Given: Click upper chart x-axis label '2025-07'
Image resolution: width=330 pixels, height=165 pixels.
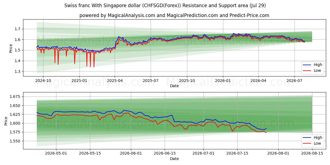Looking at the screenshot, I should [151, 81].
